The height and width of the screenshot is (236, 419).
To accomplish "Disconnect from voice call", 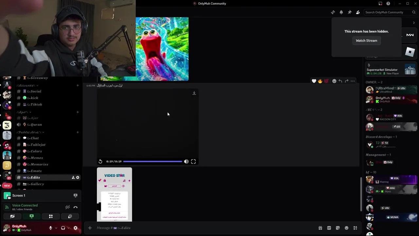I will coord(76,207).
